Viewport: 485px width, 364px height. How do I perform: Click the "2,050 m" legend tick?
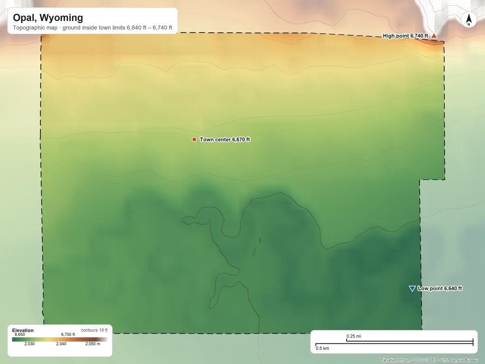click(x=93, y=344)
